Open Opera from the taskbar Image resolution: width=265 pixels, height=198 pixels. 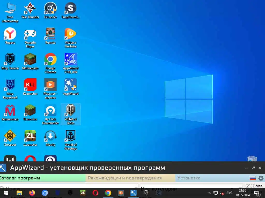click(95, 193)
